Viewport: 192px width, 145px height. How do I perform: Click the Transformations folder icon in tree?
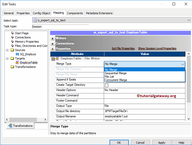click(12, 67)
